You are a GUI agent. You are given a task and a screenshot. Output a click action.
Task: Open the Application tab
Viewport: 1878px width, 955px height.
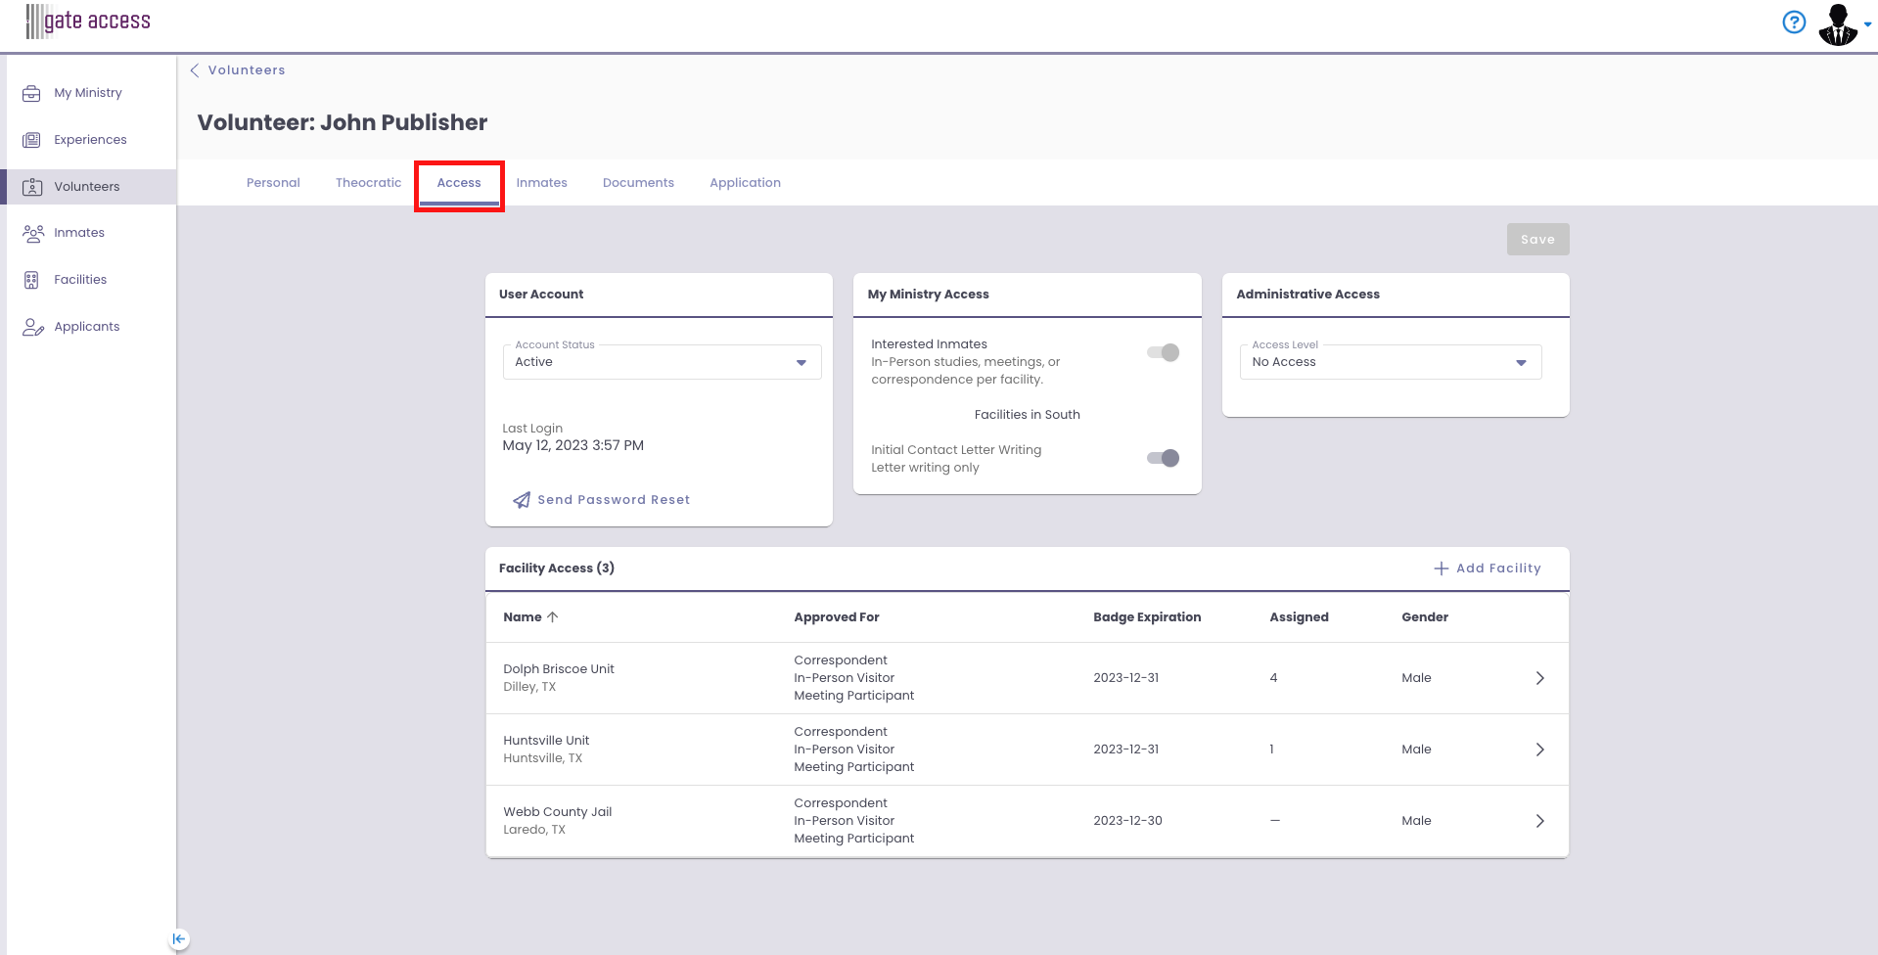(746, 183)
